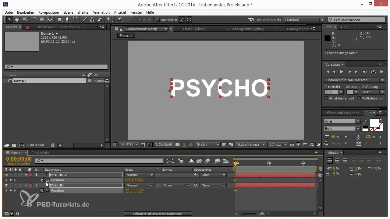The image size is (390, 219).
Task: Open the Optionen für RAM-Vorschau dropdown
Action: tap(354, 80)
